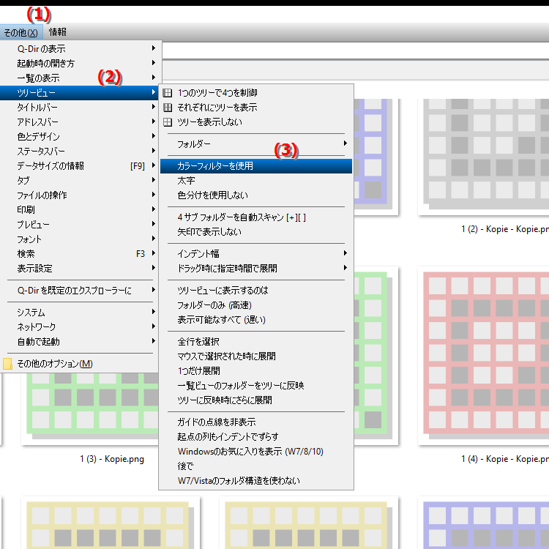Click ツリービューに表示するのは label
Image resolution: width=549 pixels, height=549 pixels.
click(x=256, y=291)
